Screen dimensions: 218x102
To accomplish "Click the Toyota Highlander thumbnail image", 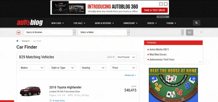I will (x=30, y=91).
